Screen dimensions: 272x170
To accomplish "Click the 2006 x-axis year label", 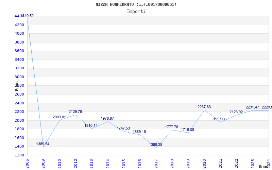I will tap(27, 164).
